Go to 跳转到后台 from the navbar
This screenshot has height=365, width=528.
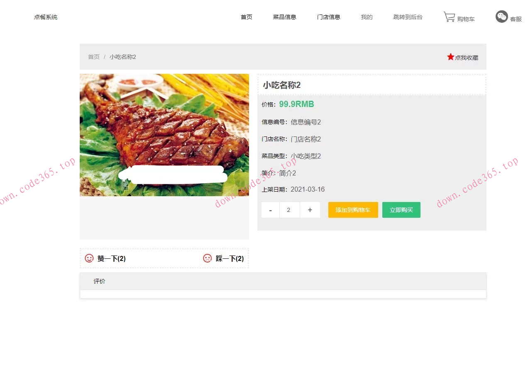(x=408, y=17)
